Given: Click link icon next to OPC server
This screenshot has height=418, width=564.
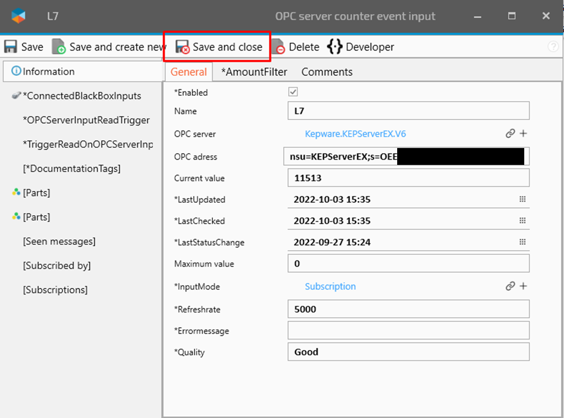Looking at the screenshot, I should 510,134.
